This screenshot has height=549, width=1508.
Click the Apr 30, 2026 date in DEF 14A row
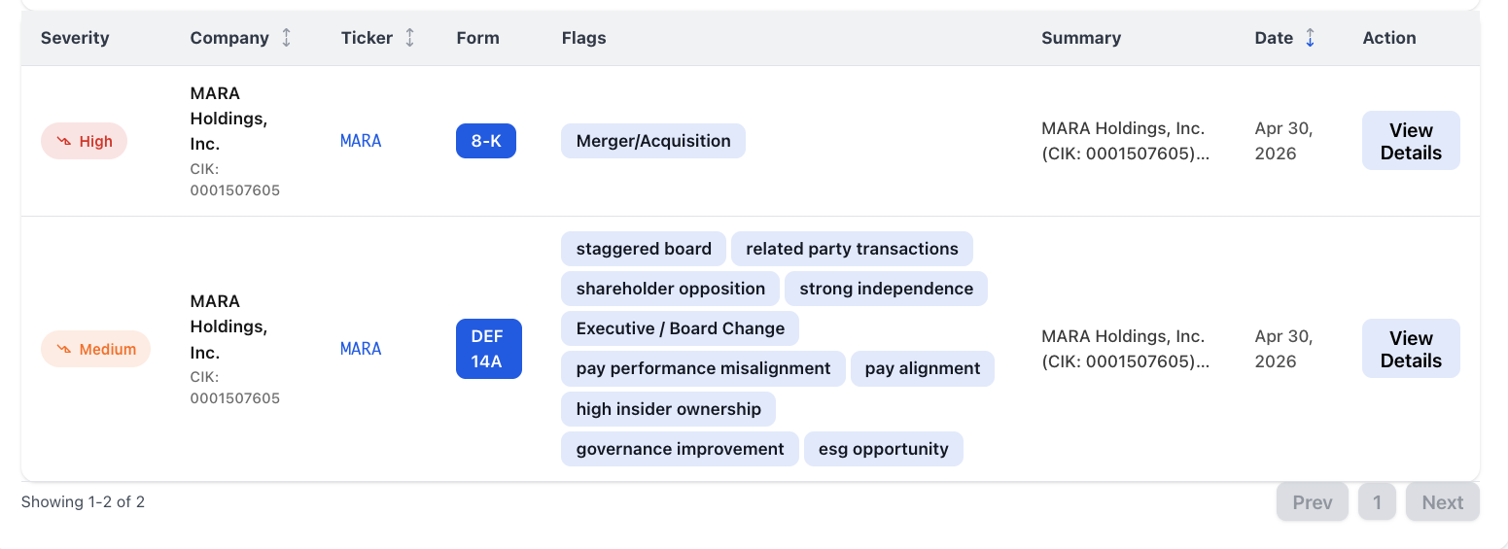tap(1284, 349)
